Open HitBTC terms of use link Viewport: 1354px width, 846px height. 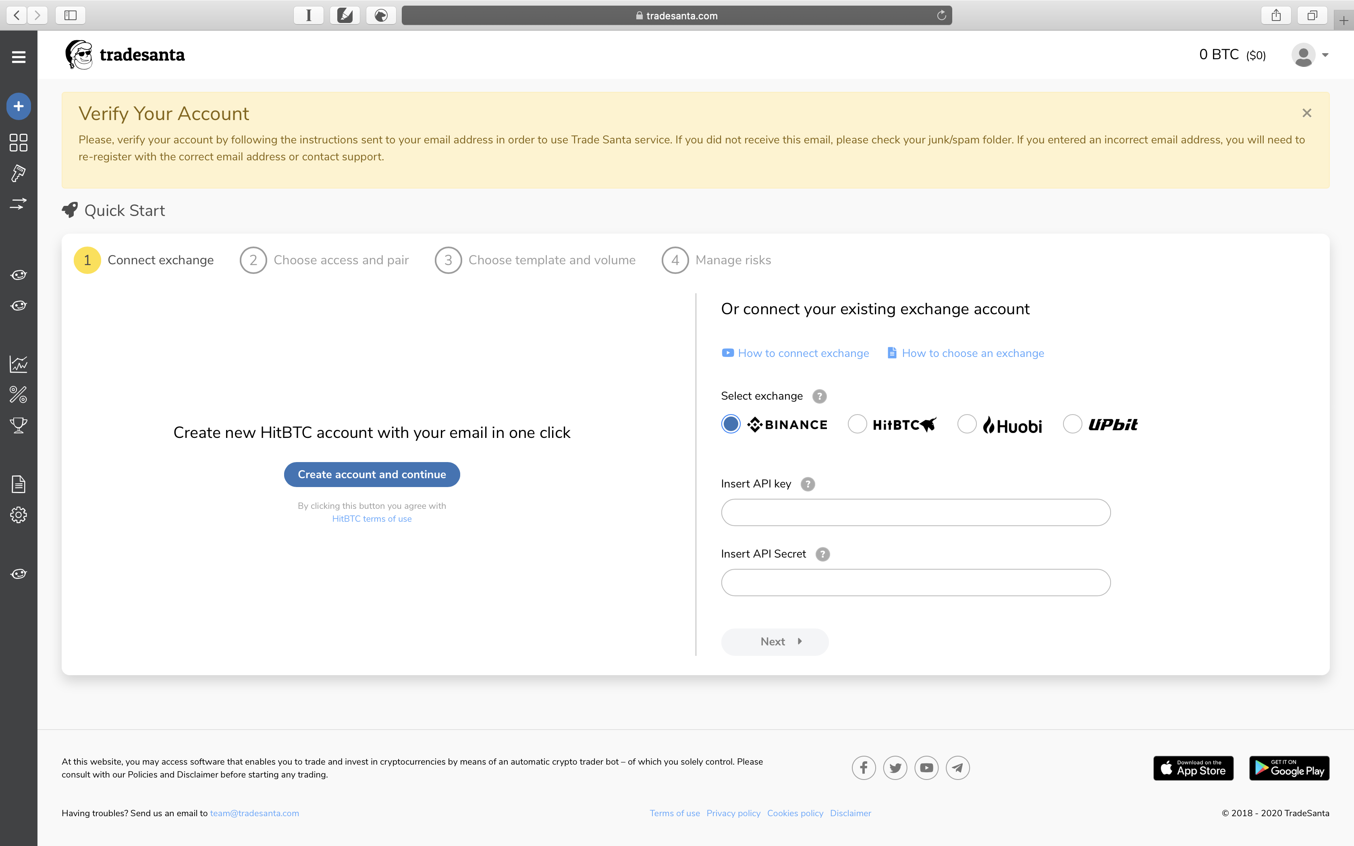point(372,519)
